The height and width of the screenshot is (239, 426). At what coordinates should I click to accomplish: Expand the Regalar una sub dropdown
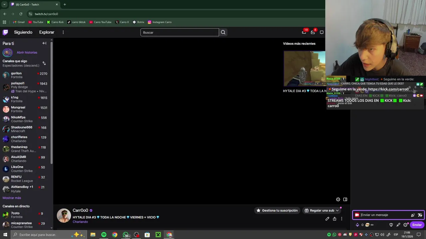tap(337, 210)
